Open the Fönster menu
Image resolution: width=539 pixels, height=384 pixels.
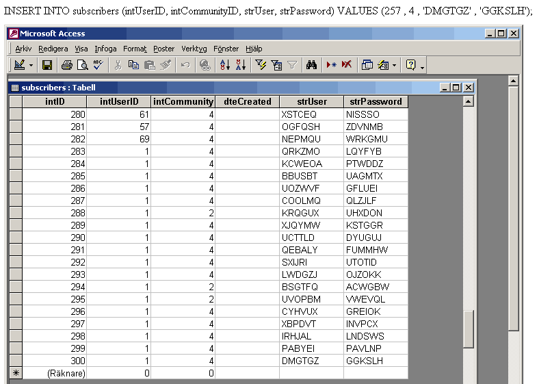tap(226, 49)
